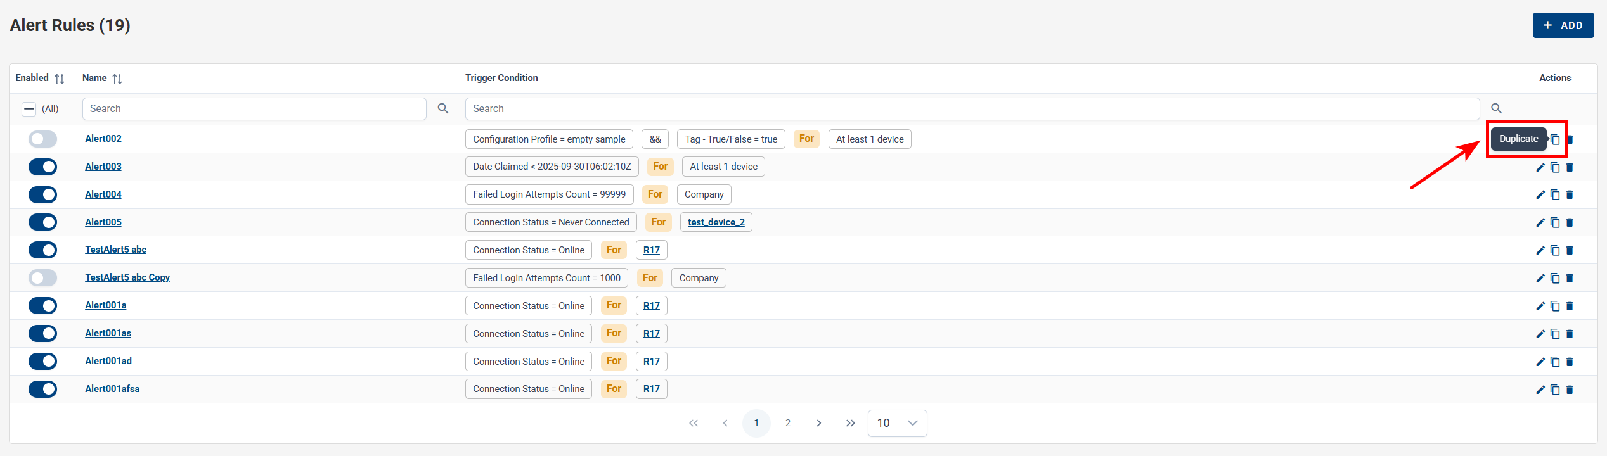Screen dimensions: 1607x456
Task: Click the edit pencil icon for Alert003
Action: click(1540, 167)
